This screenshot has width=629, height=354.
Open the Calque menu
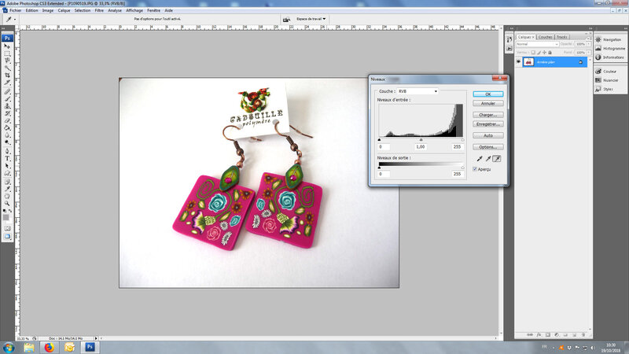(x=64, y=10)
